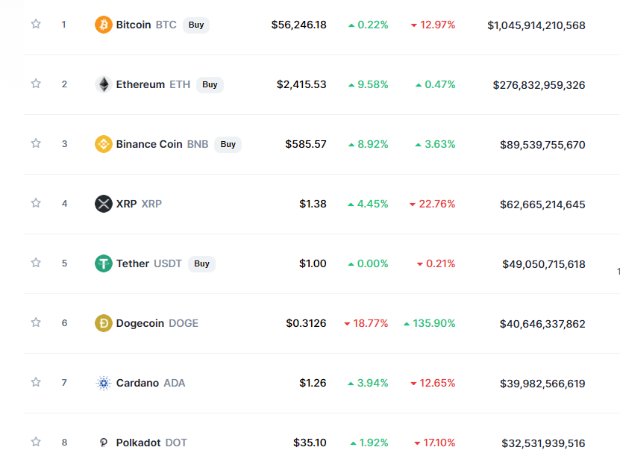Star Polkadot to add to watchlist
This screenshot has width=620, height=456.
pos(36,442)
